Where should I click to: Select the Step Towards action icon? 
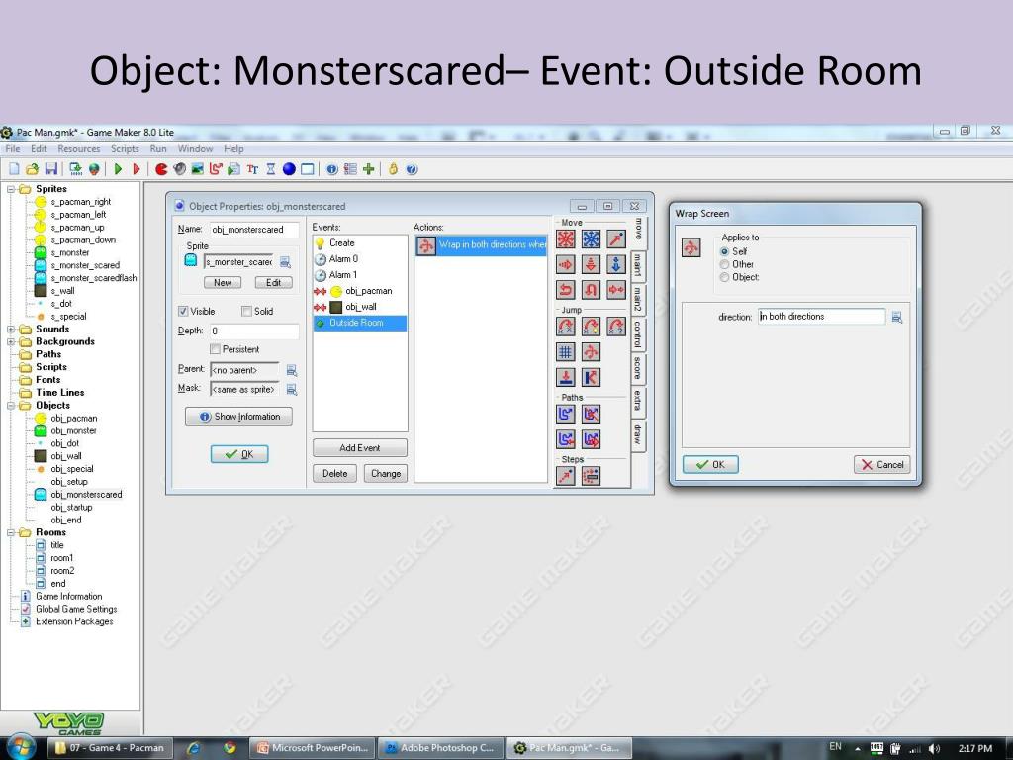566,476
